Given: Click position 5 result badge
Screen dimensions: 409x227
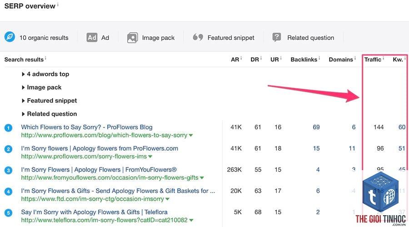Looking at the screenshot, I should (8, 212).
